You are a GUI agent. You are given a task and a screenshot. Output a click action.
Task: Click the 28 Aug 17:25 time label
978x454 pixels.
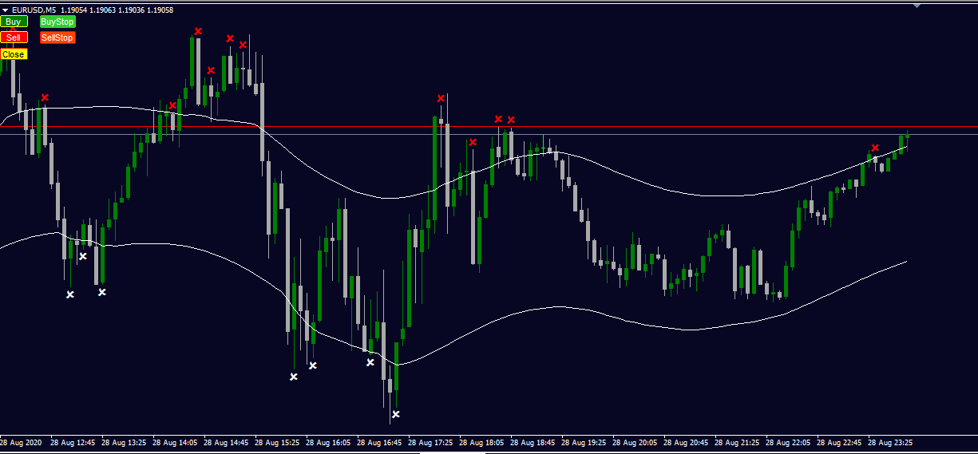434,442
